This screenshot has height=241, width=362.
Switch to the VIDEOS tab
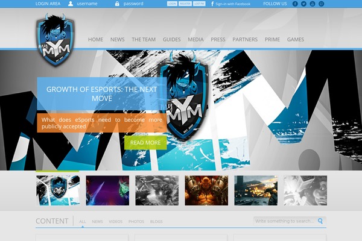(x=116, y=221)
